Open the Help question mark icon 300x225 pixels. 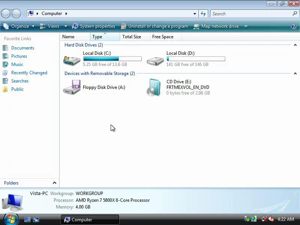294,26
